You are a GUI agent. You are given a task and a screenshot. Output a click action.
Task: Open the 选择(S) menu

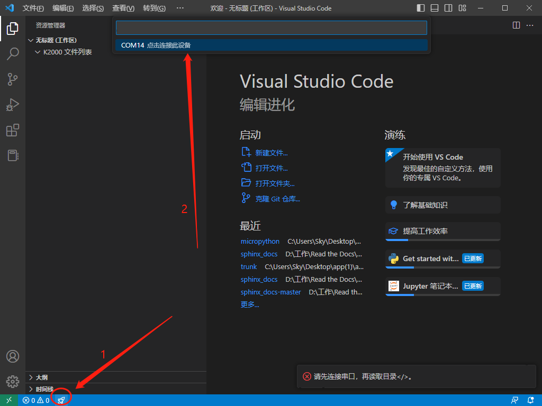(x=93, y=8)
